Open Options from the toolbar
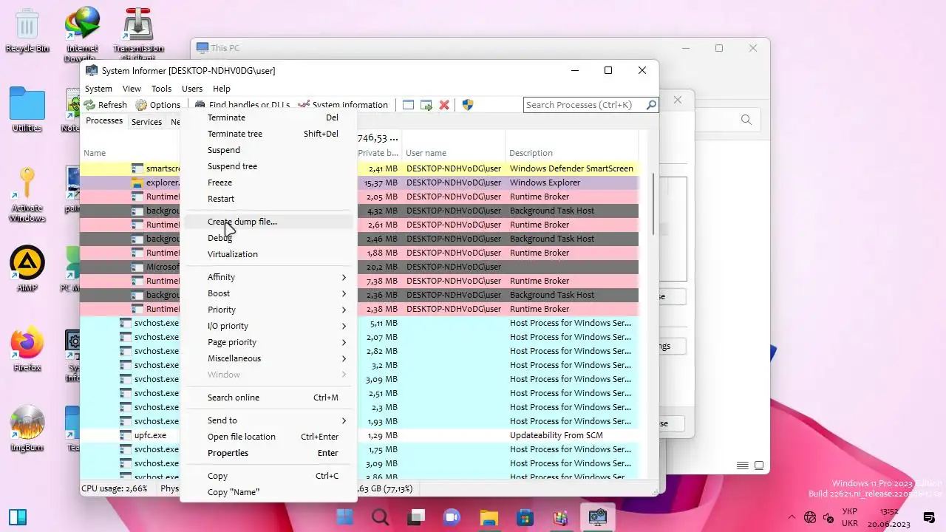Screen dimensions: 946x532 pos(157,105)
